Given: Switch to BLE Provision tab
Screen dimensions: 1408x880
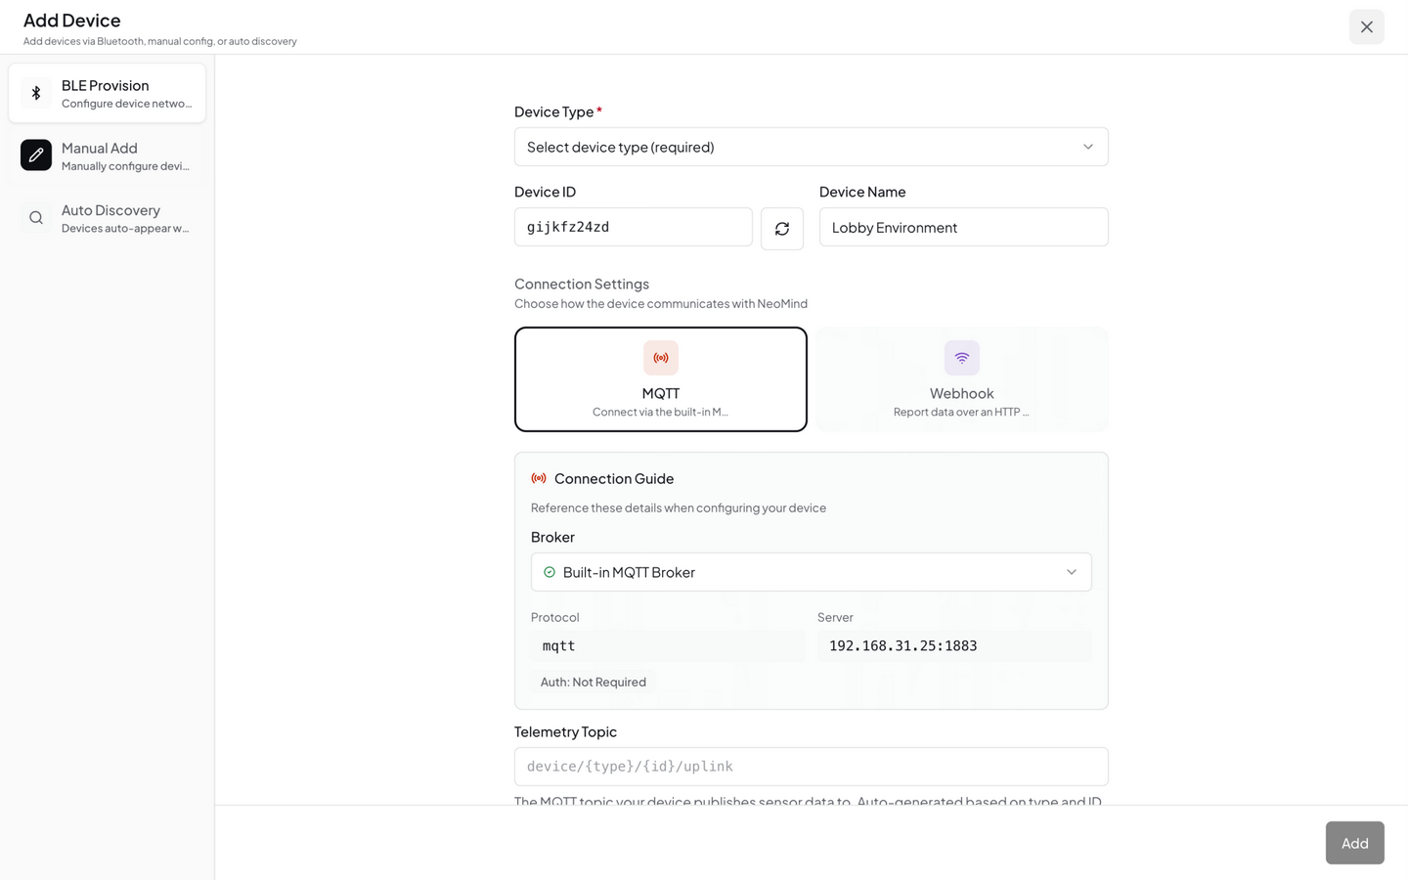Looking at the screenshot, I should (108, 93).
